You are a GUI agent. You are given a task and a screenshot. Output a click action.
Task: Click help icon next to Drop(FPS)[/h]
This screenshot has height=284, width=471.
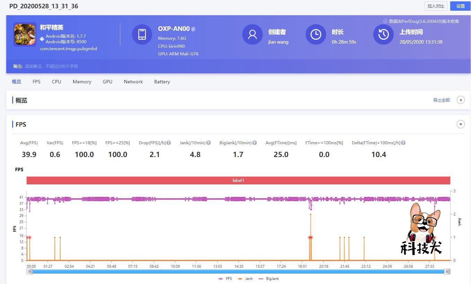tap(169, 143)
